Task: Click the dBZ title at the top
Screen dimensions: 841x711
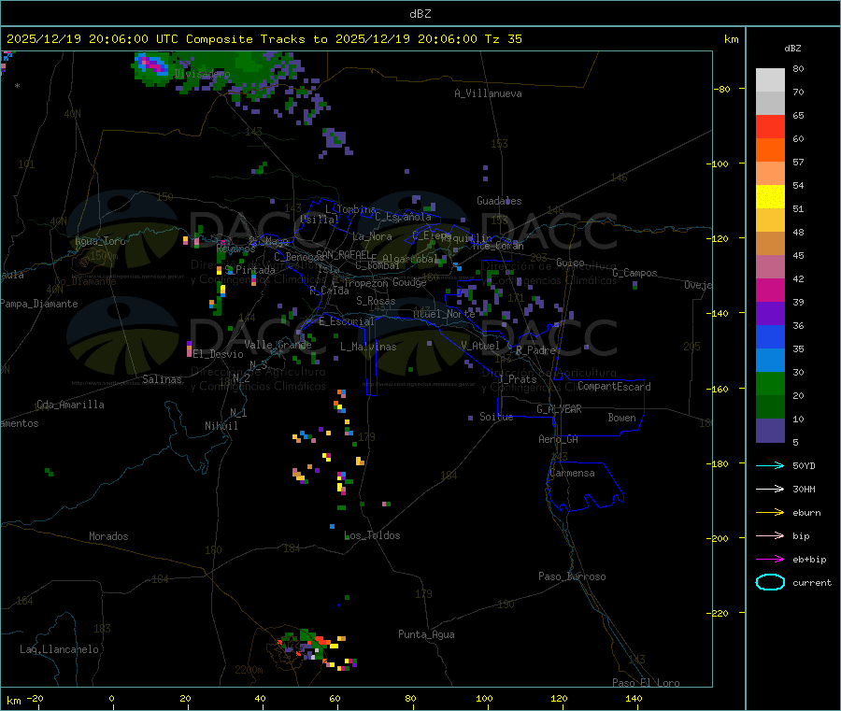Action: coord(420,13)
